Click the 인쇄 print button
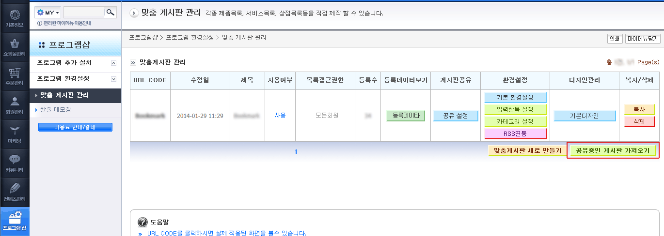This screenshot has width=664, height=236. pyautogui.click(x=615, y=39)
